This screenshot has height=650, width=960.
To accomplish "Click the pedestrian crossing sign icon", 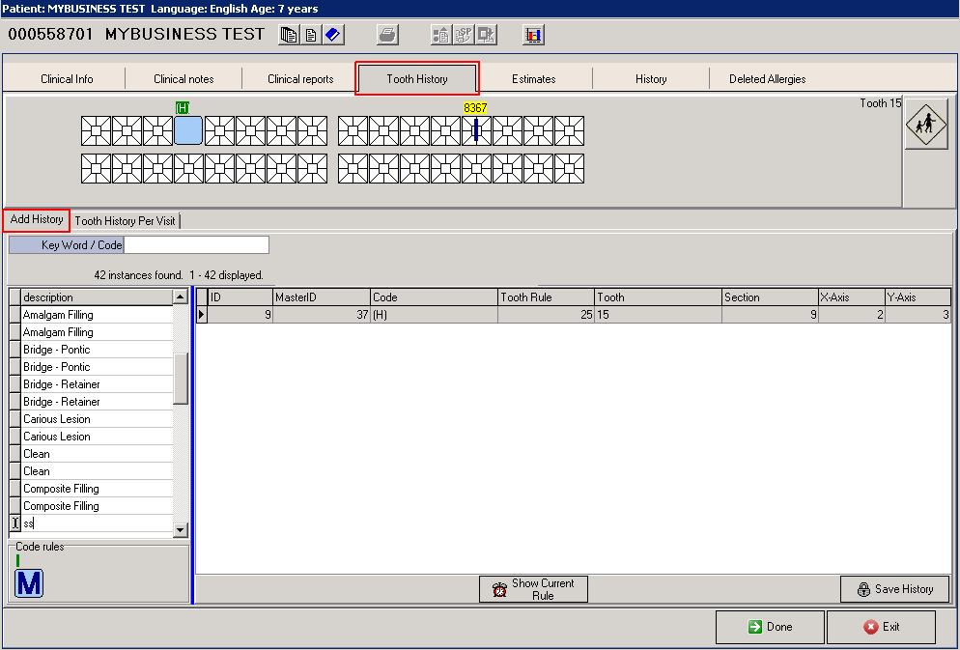I will [x=925, y=125].
